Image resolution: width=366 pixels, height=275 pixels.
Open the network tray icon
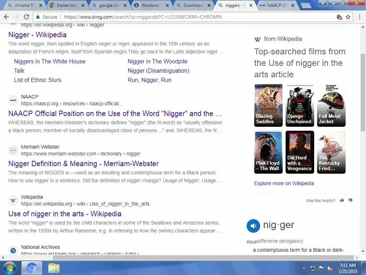click(x=312, y=269)
